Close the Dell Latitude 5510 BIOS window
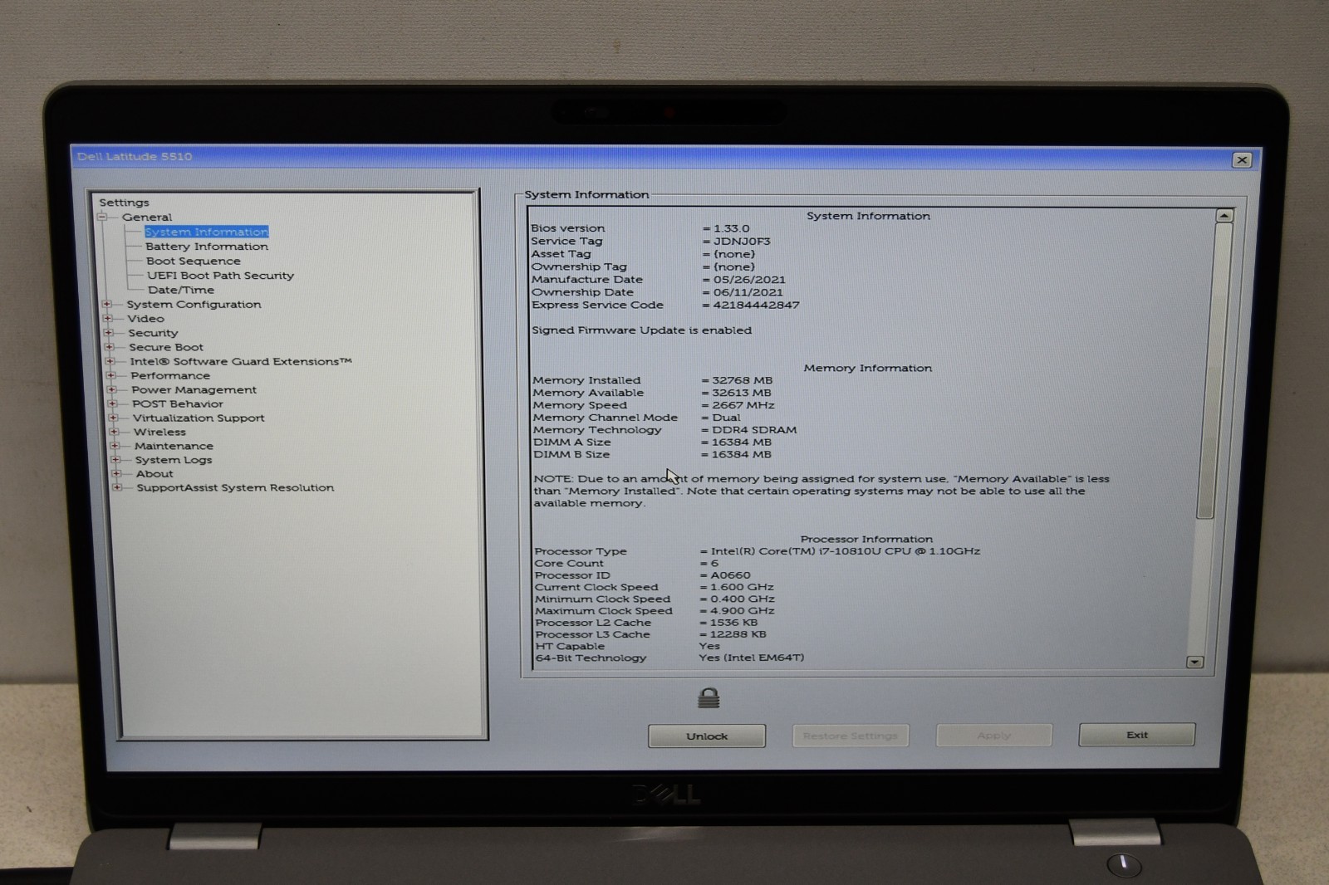 point(1242,160)
